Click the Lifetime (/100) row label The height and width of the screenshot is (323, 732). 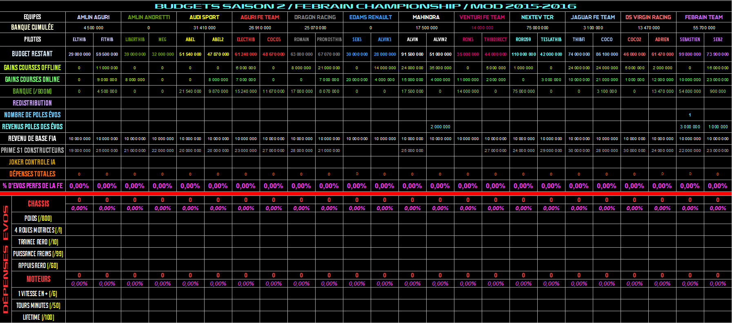(x=38, y=317)
